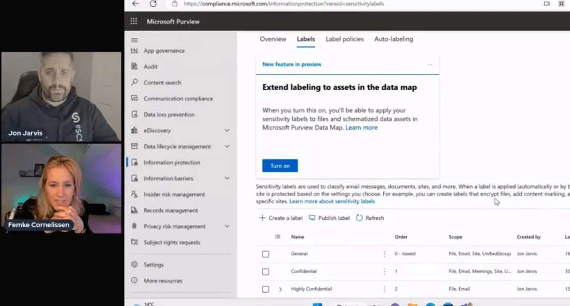Collapse the navigation hamburger menu
570x306 pixels.
(x=134, y=40)
